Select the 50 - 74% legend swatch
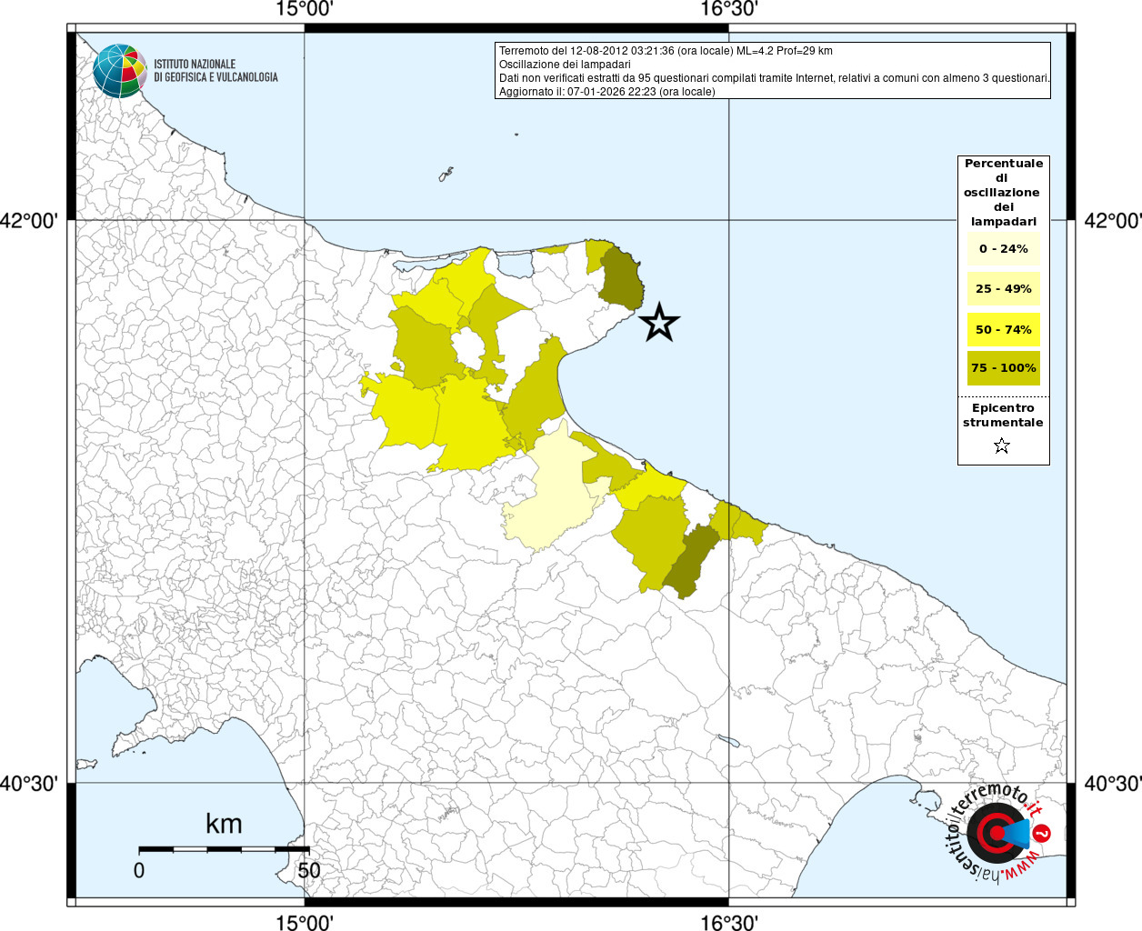 (1004, 329)
